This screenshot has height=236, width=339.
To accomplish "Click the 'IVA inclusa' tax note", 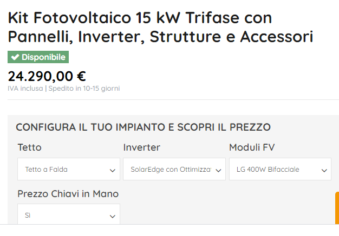I will [x=25, y=88].
